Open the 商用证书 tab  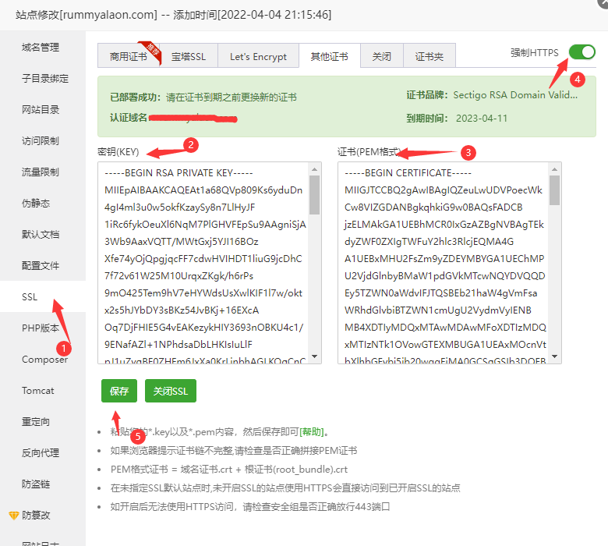pos(127,57)
